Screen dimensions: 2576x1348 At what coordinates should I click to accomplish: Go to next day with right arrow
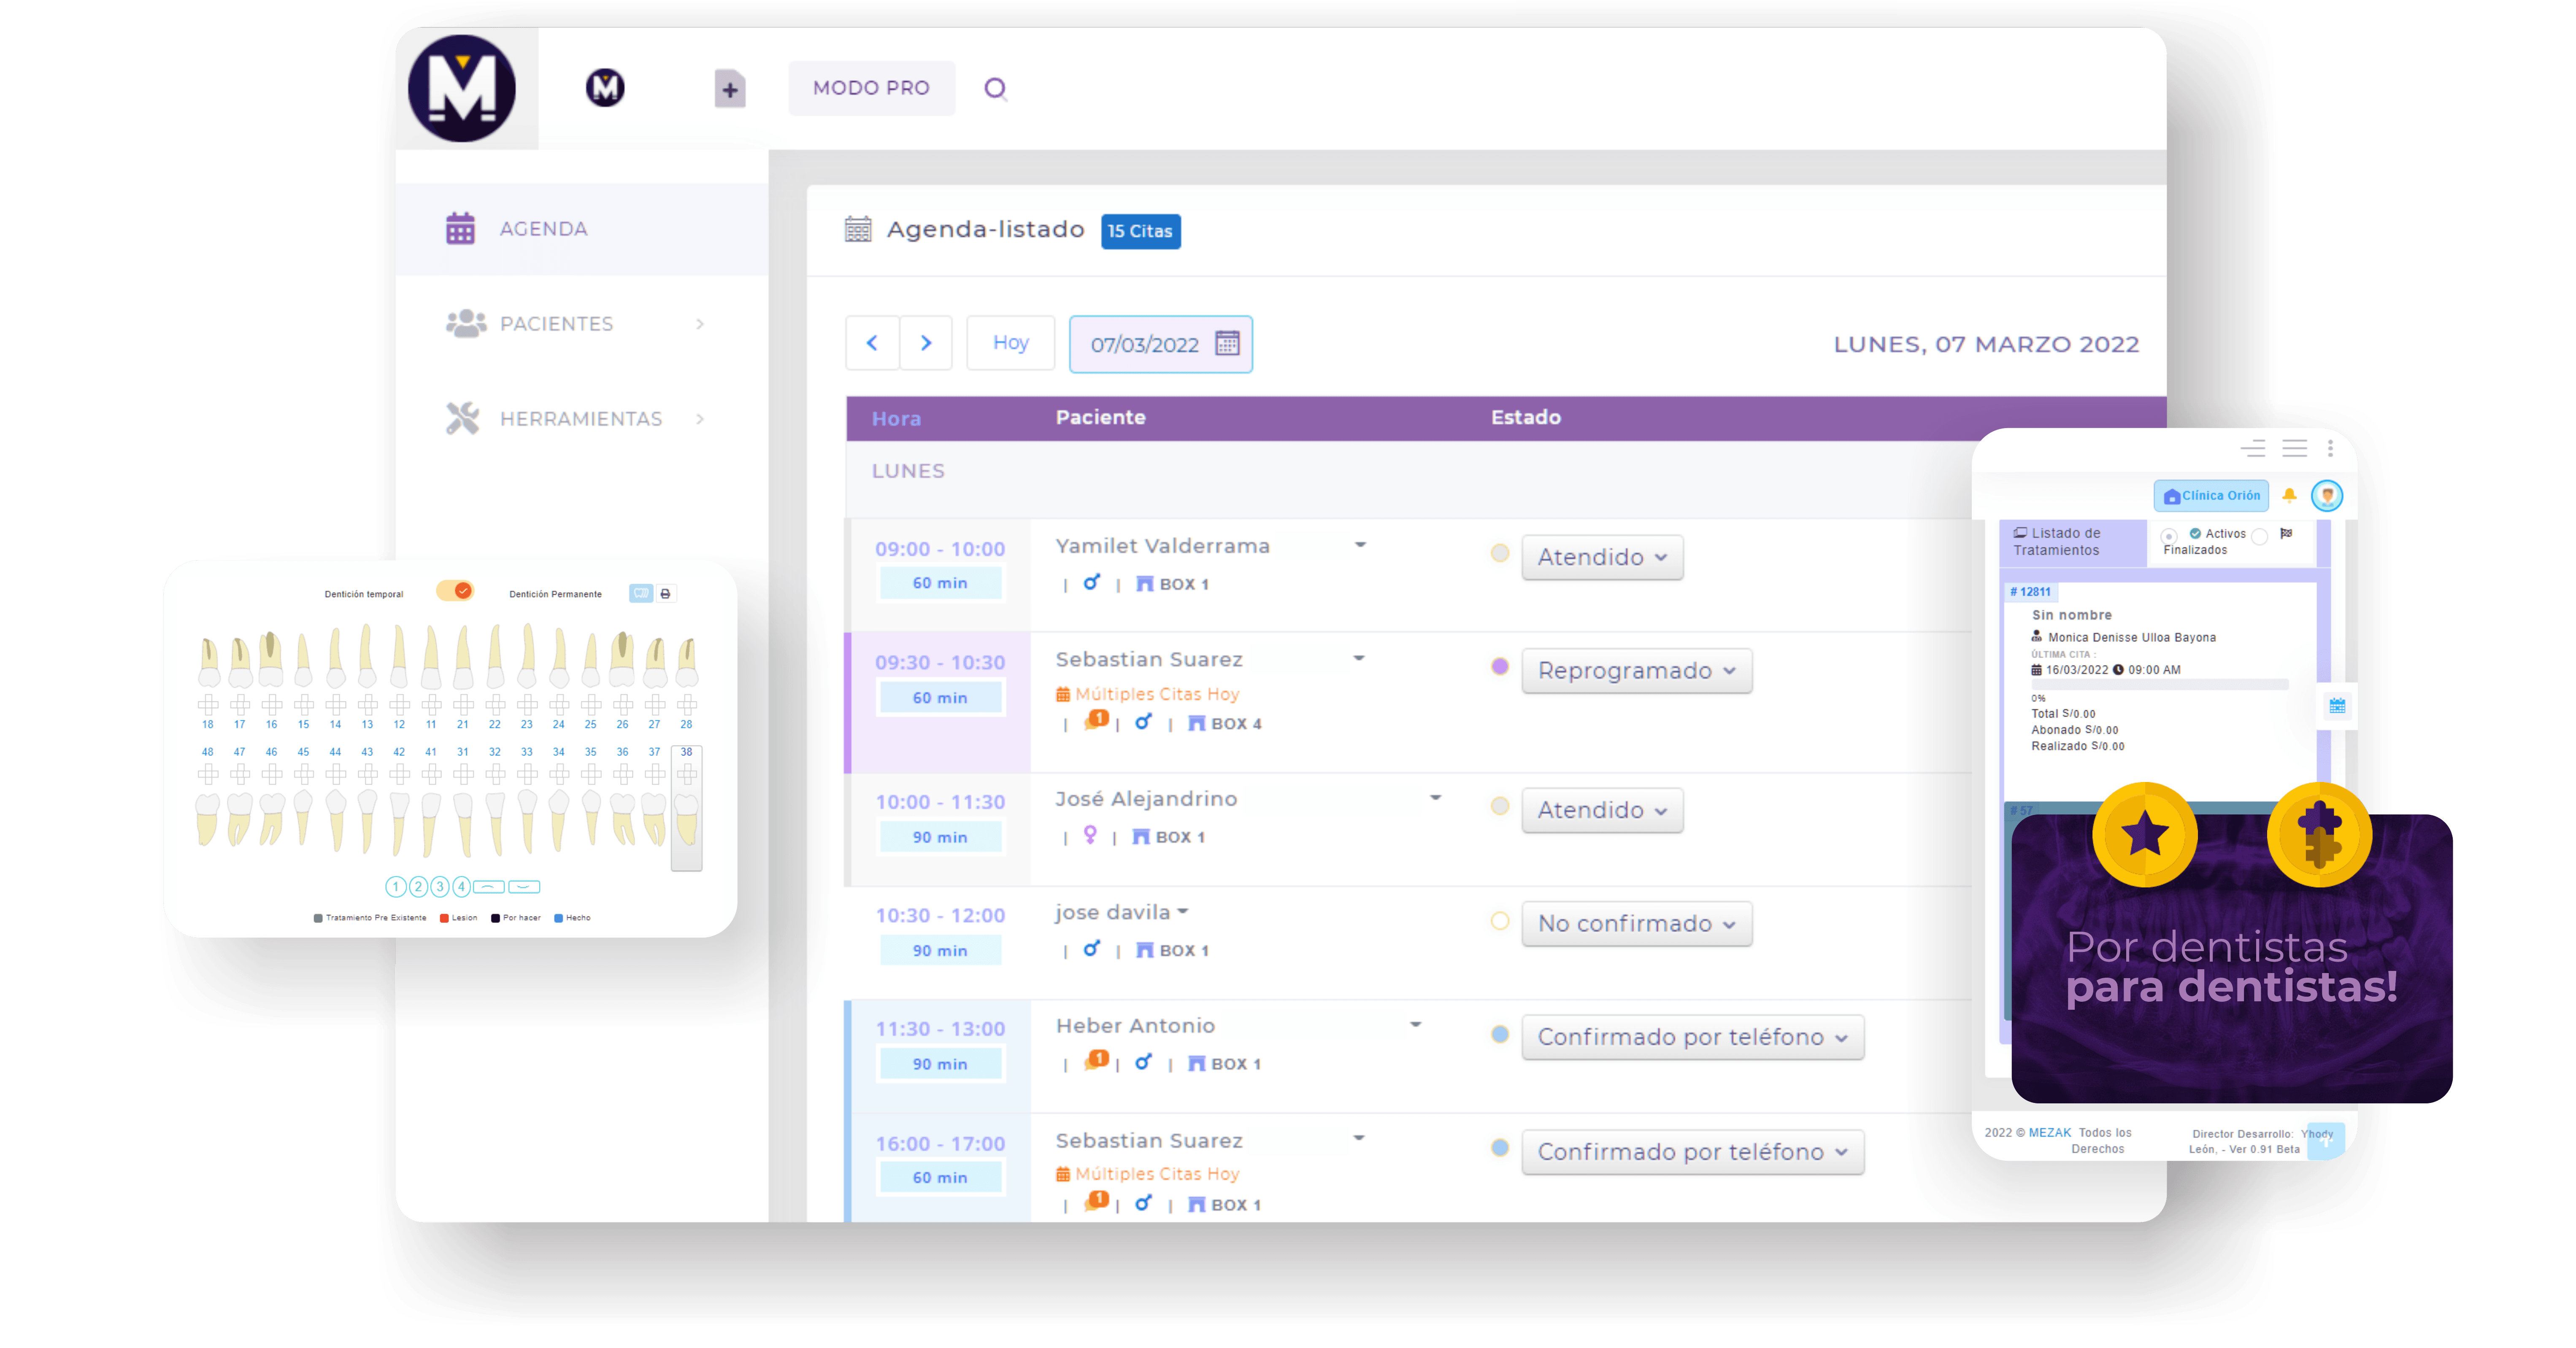pyautogui.click(x=926, y=343)
